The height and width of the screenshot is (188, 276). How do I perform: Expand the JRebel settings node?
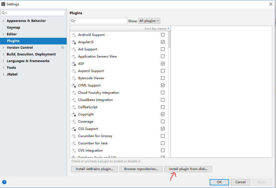coord(3,74)
